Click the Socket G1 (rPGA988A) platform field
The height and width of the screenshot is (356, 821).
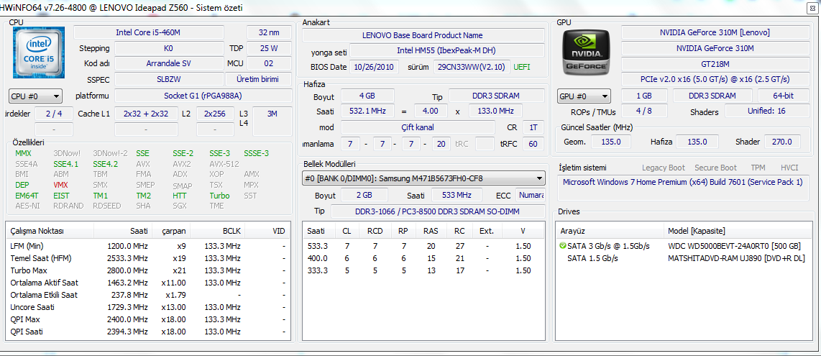click(203, 95)
